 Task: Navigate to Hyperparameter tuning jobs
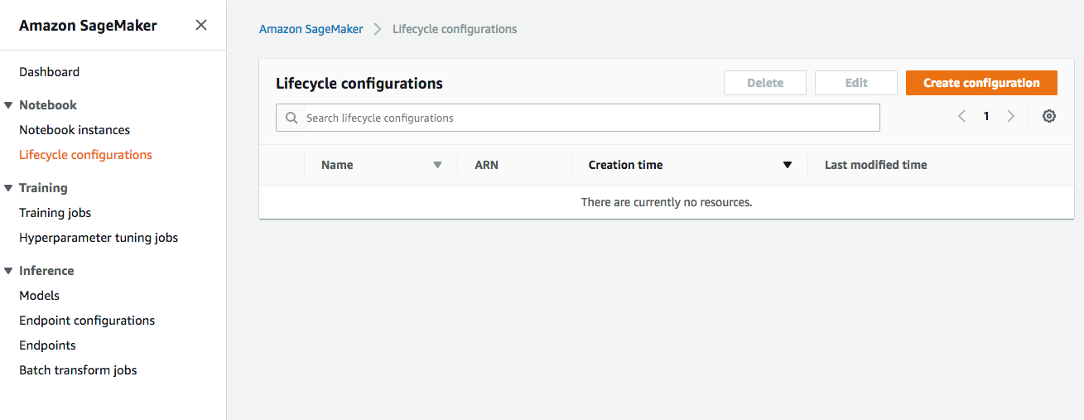(x=99, y=238)
